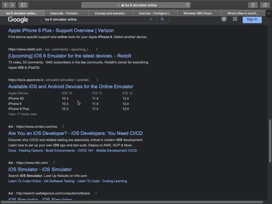Click the iOS 12 column header
Screen dimensions: 272x204
click(127, 93)
